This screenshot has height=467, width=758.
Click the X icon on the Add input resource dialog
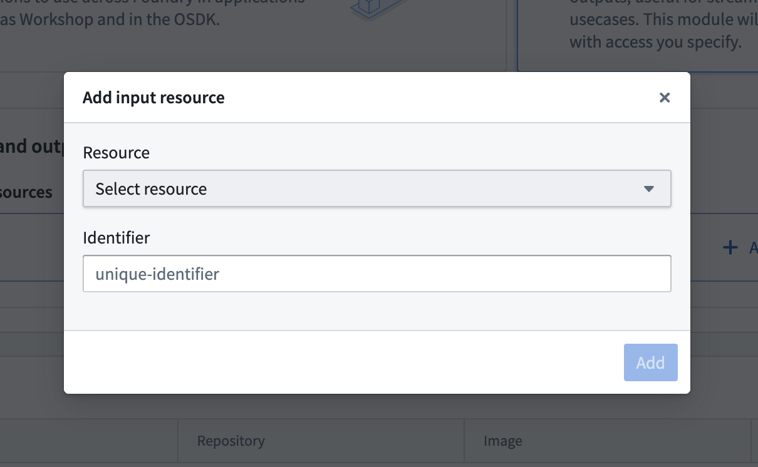(665, 98)
